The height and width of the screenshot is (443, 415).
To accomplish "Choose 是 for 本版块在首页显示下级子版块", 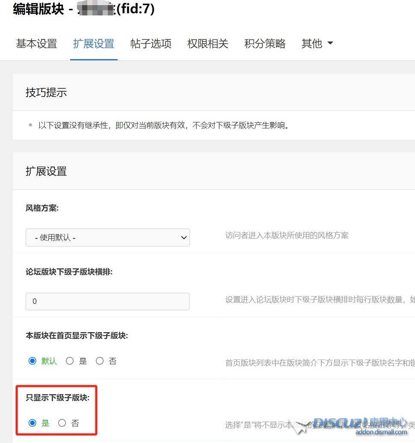I will [x=70, y=361].
